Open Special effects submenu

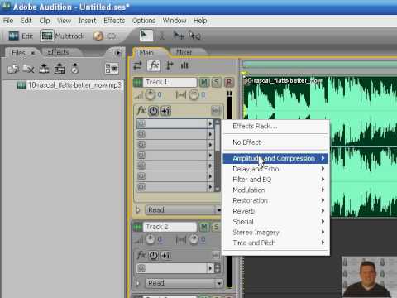tap(275, 222)
